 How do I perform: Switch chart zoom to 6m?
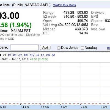click(26, 55)
